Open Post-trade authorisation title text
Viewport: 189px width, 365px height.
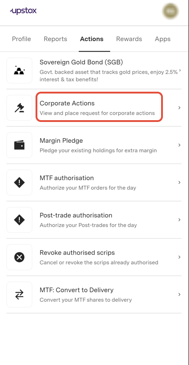click(76, 215)
